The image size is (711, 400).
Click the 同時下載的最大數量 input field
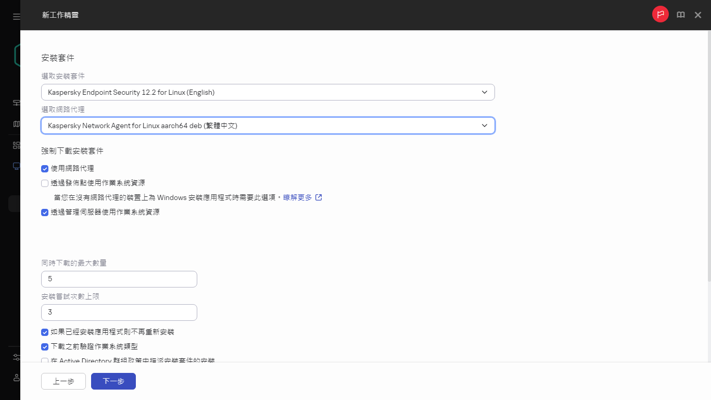(x=119, y=279)
